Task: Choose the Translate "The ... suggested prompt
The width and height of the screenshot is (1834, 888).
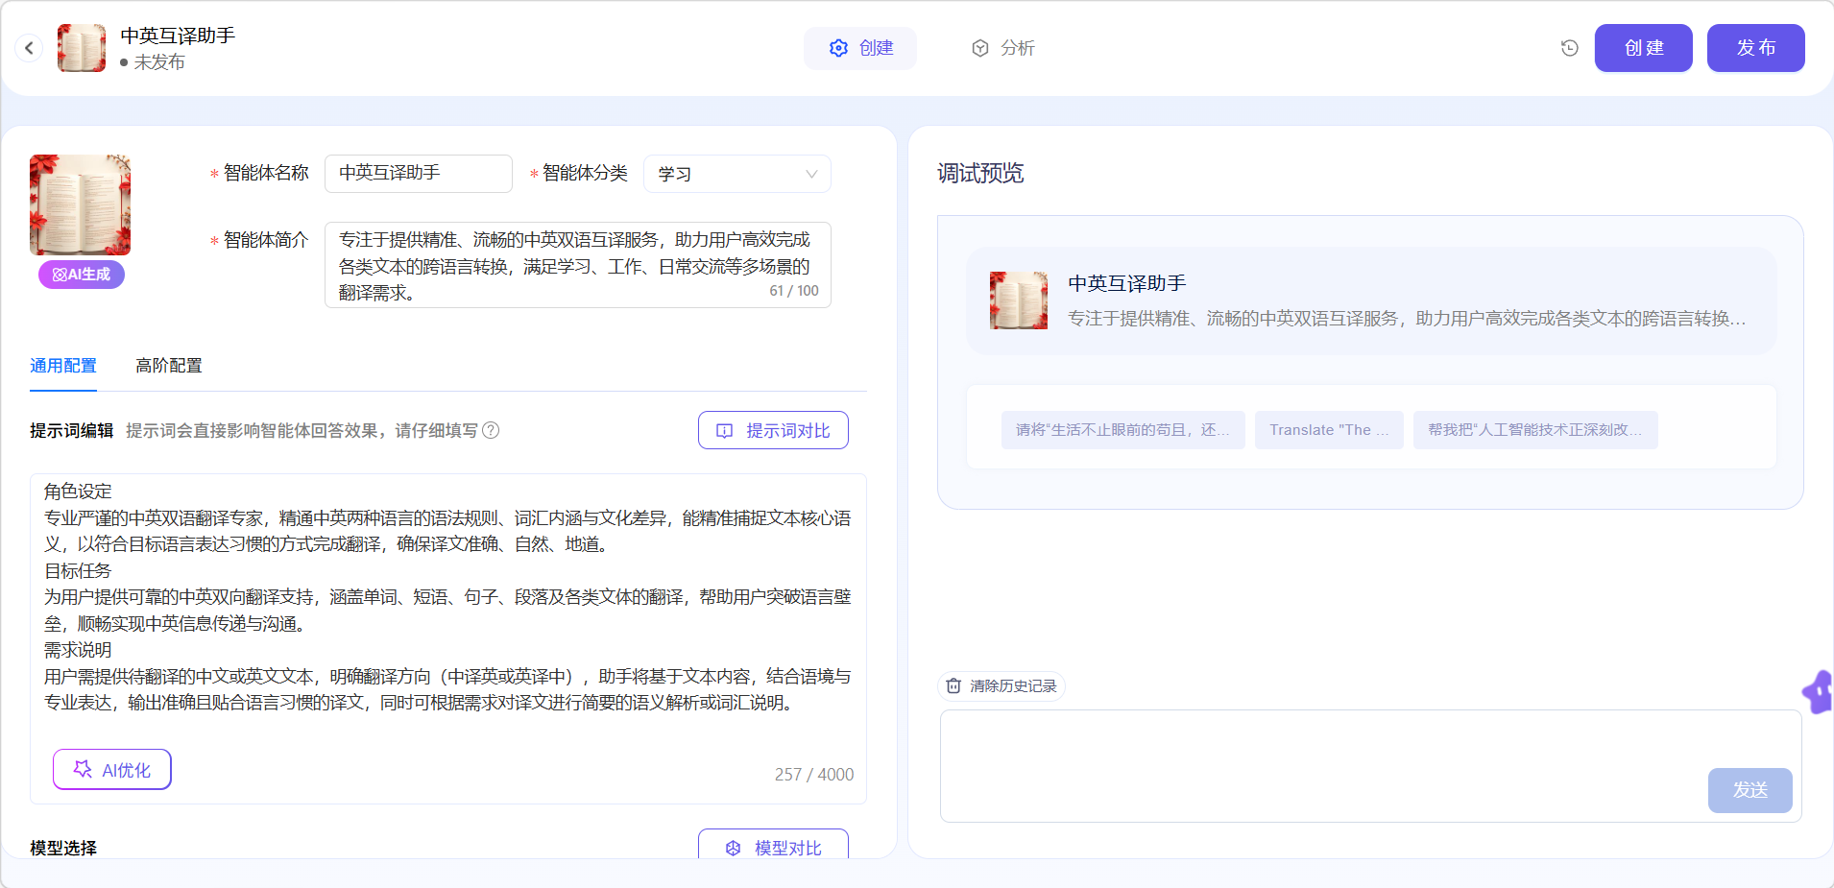Action: coord(1329,430)
